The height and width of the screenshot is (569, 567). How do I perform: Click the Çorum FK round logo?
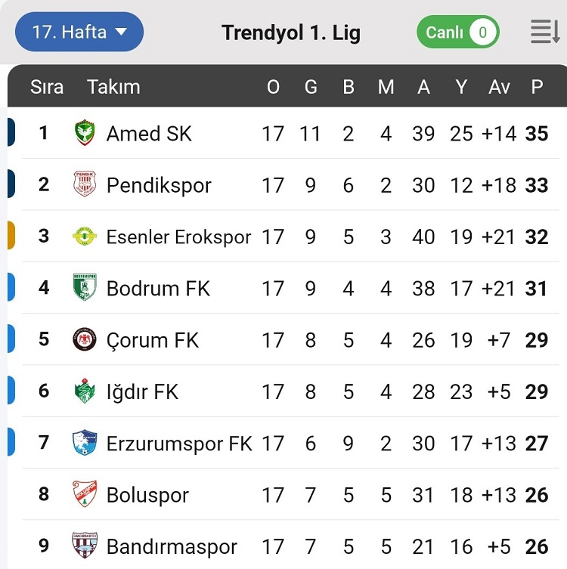point(85,339)
